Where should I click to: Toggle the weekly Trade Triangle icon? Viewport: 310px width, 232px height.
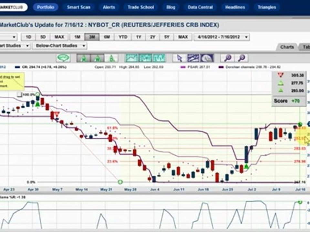click(97, 58)
